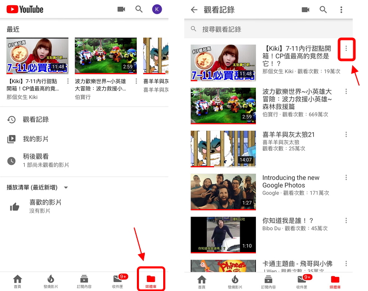Open options menu for 你知道我是誰 history item
This screenshot has height=291, width=368.
click(346, 221)
